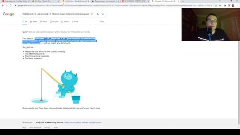Go back with browser back arrow
Image resolution: width=240 pixels, height=135 pixels.
[3, 6]
